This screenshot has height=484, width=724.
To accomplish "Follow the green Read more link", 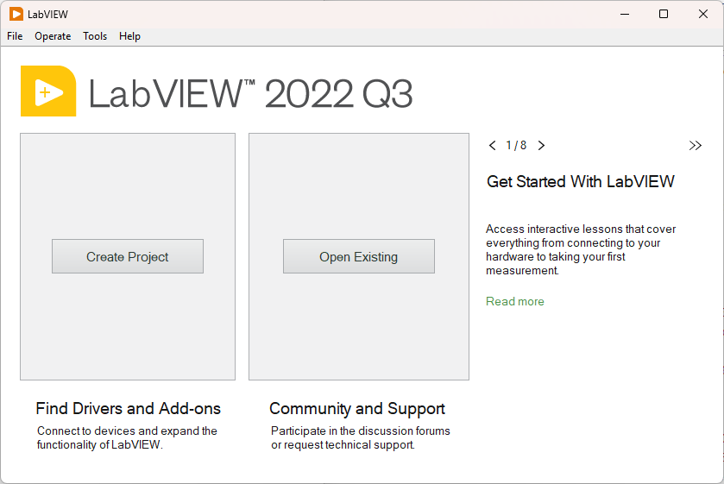I will click(x=515, y=301).
